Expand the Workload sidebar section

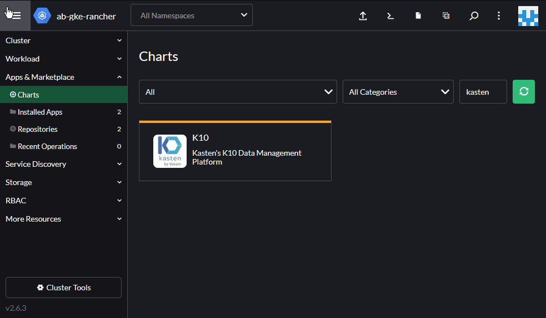(x=63, y=59)
